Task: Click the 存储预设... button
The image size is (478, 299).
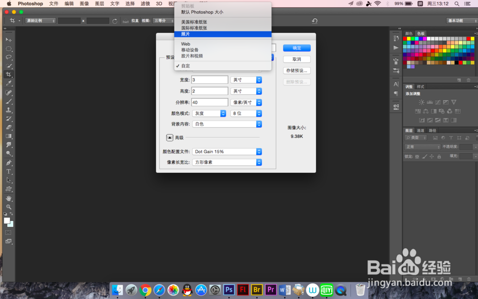Action: (297, 70)
